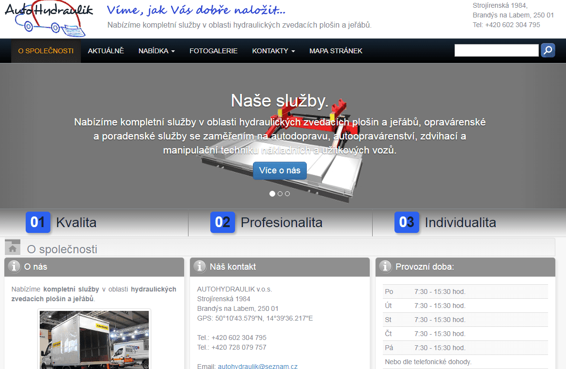This screenshot has width=566, height=369.
Task: Expand the Nabídka dropdown menu
Action: pos(157,51)
